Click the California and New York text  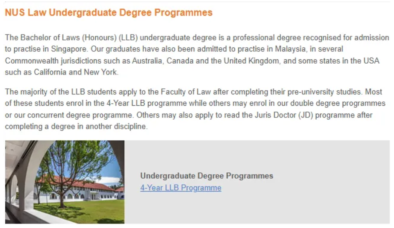click(75, 72)
